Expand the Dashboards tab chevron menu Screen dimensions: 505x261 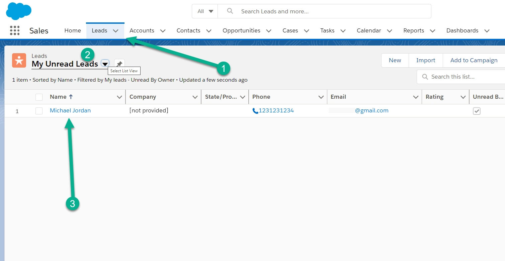coord(487,31)
